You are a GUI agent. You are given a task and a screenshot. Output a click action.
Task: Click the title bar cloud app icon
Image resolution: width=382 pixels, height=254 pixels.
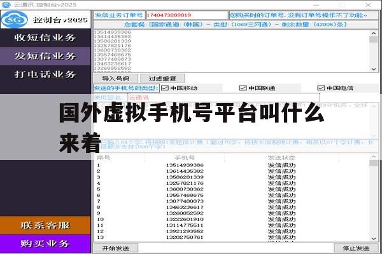(x=6, y=4)
